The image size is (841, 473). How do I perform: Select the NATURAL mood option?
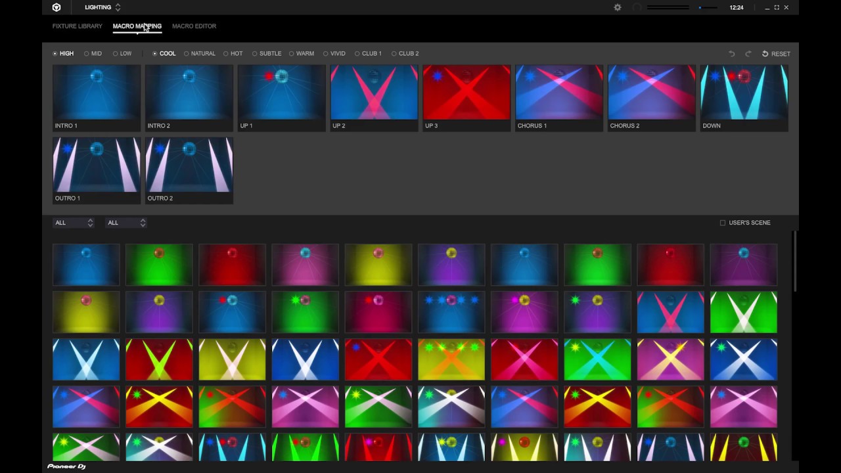(199, 54)
